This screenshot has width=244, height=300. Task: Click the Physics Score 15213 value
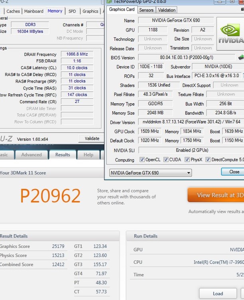(x=58, y=255)
